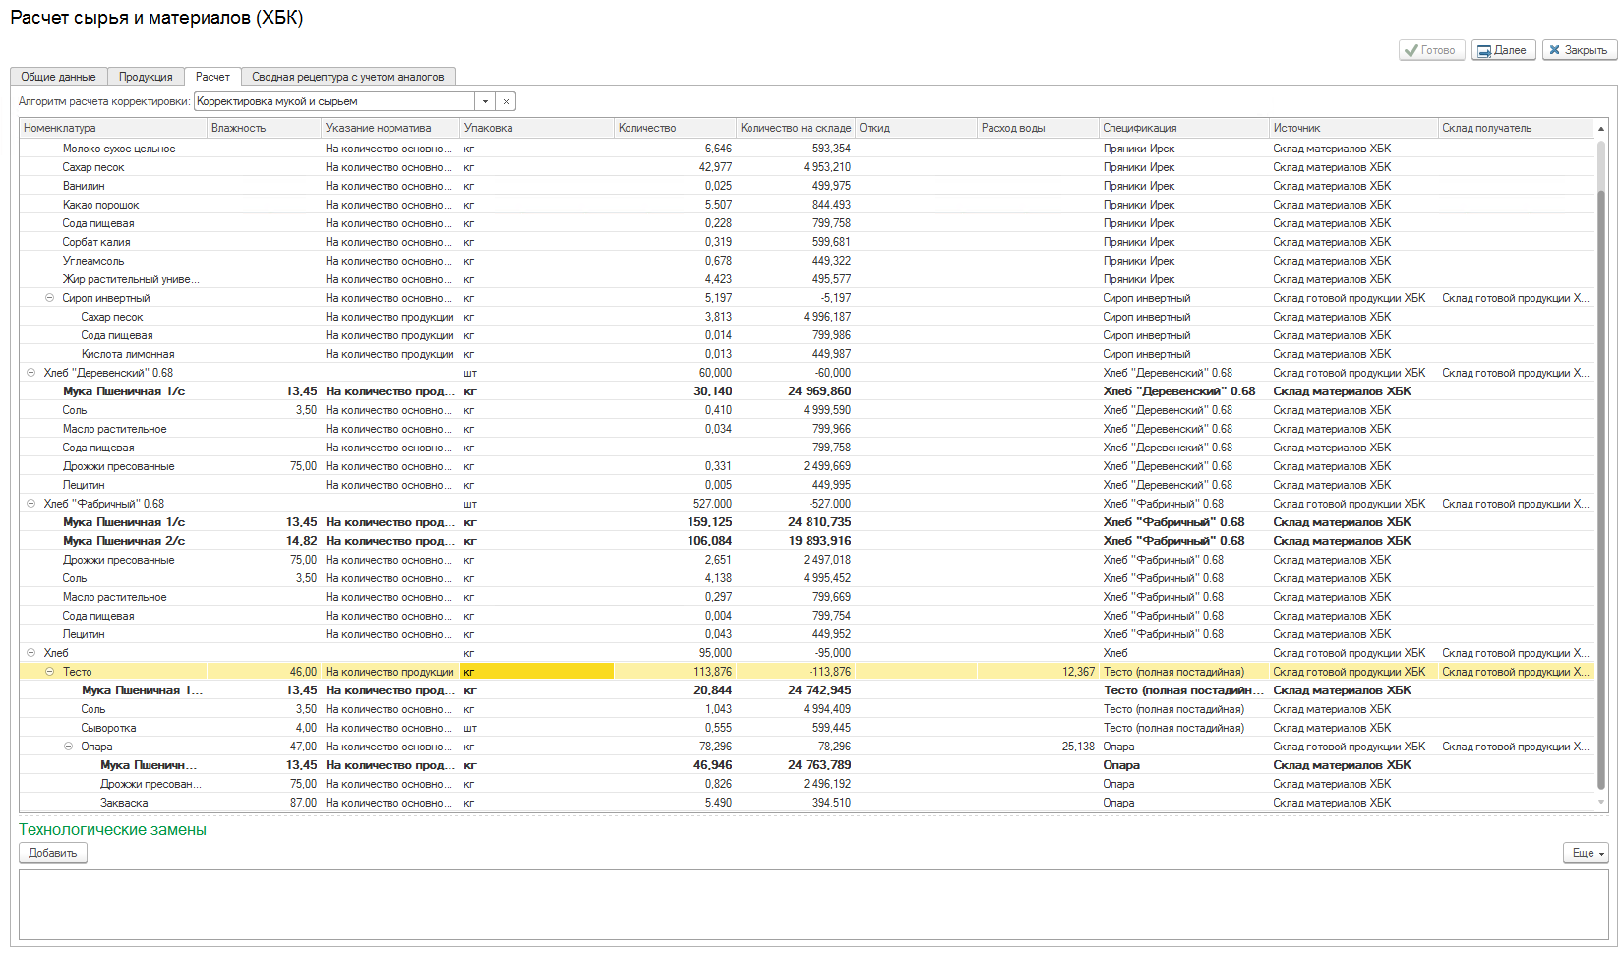Click quantity cell 113,876 in Тесто row
Screen dimensions: 1621x956
tap(675, 672)
